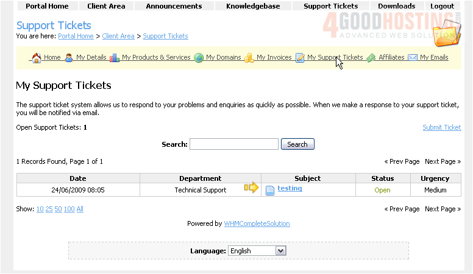Image resolution: width=473 pixels, height=274 pixels.
Task: Click the ticket document icon beside testing
Action: coord(270,190)
